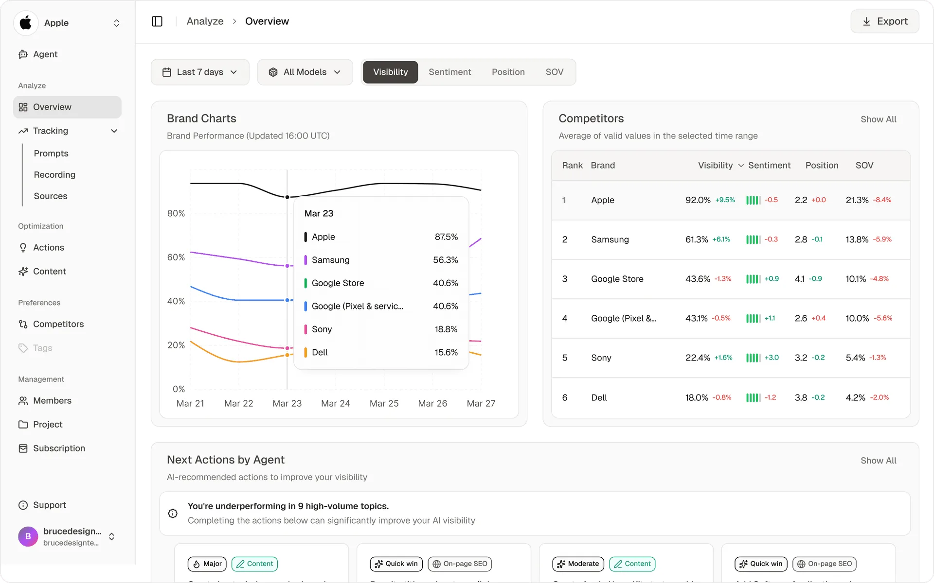Click the Subscription card icon
Image resolution: width=934 pixels, height=583 pixels.
tap(23, 448)
